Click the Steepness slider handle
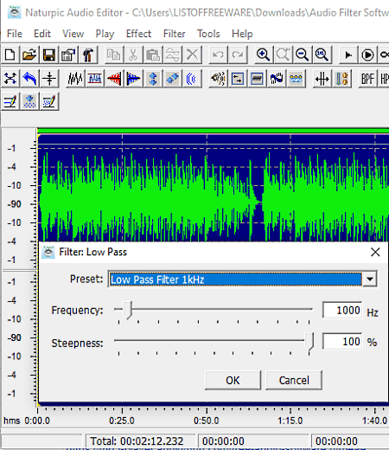The width and height of the screenshot is (389, 450). pyautogui.click(x=309, y=342)
